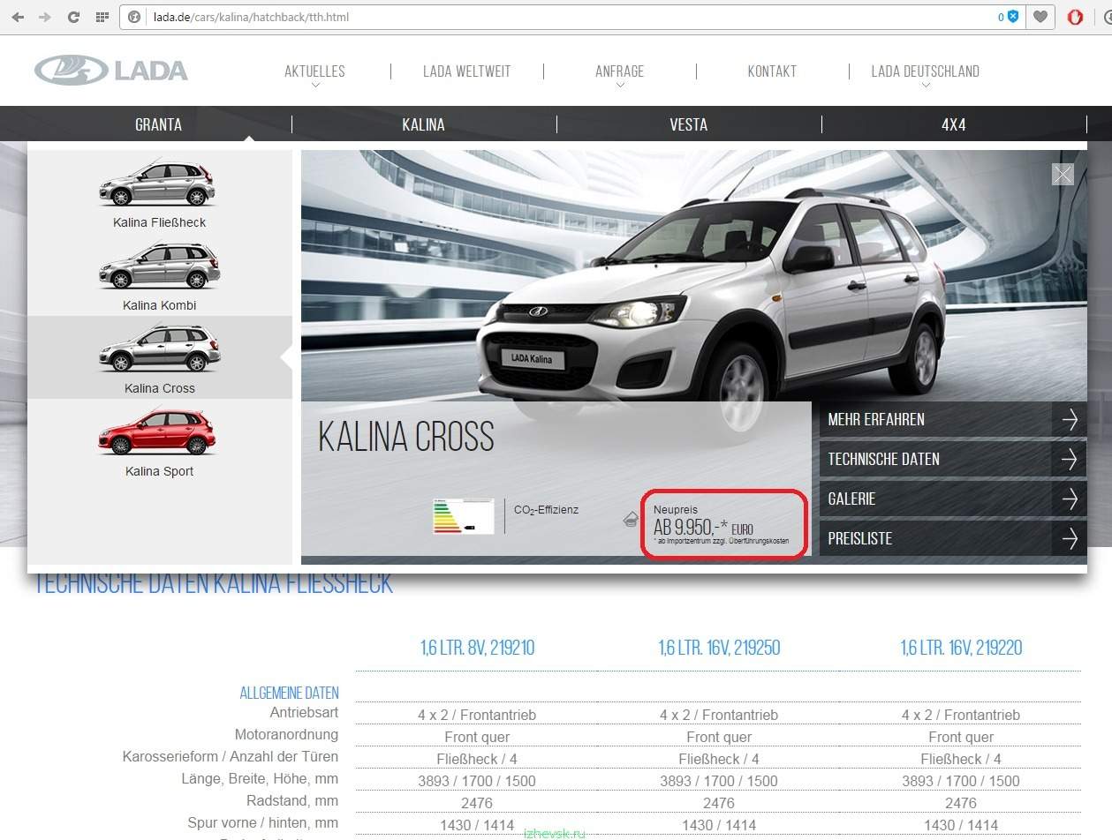This screenshot has width=1112, height=840.
Task: Open the Opera menu icon
Action: click(x=1075, y=17)
